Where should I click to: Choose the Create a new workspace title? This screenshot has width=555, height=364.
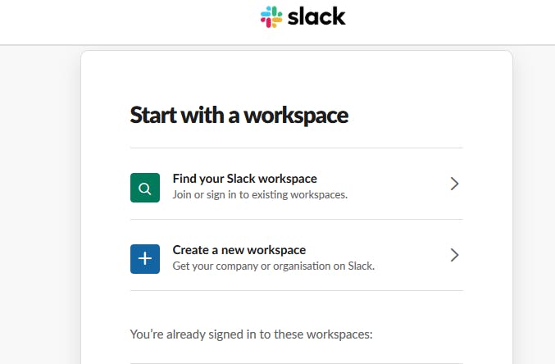coord(239,250)
